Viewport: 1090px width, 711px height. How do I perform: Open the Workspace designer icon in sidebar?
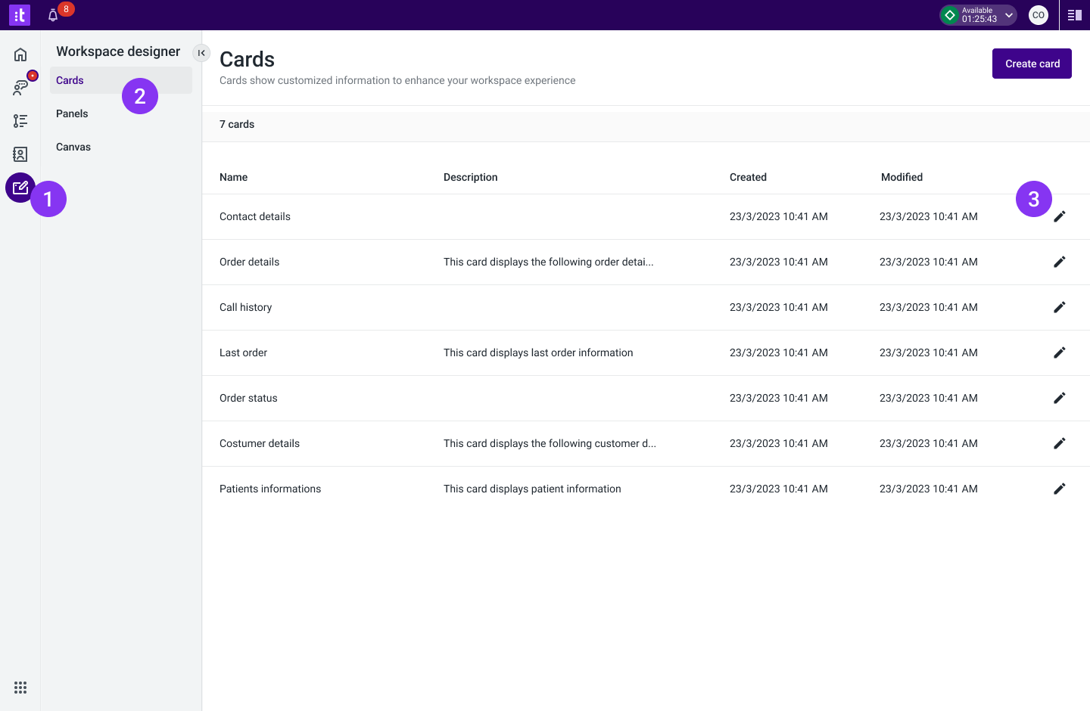[x=20, y=188]
